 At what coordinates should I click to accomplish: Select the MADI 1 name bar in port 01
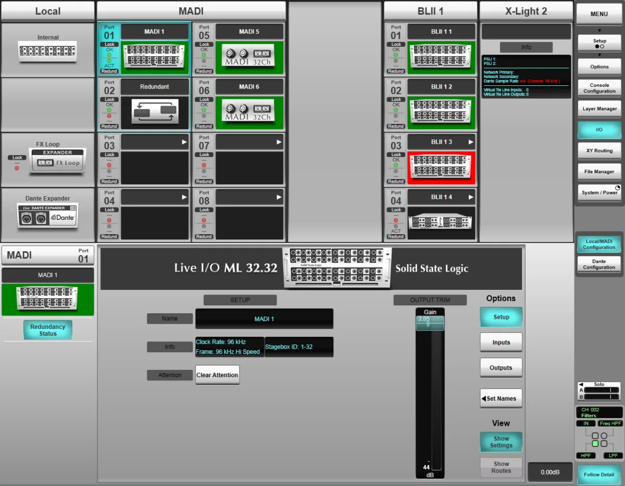[x=155, y=31]
